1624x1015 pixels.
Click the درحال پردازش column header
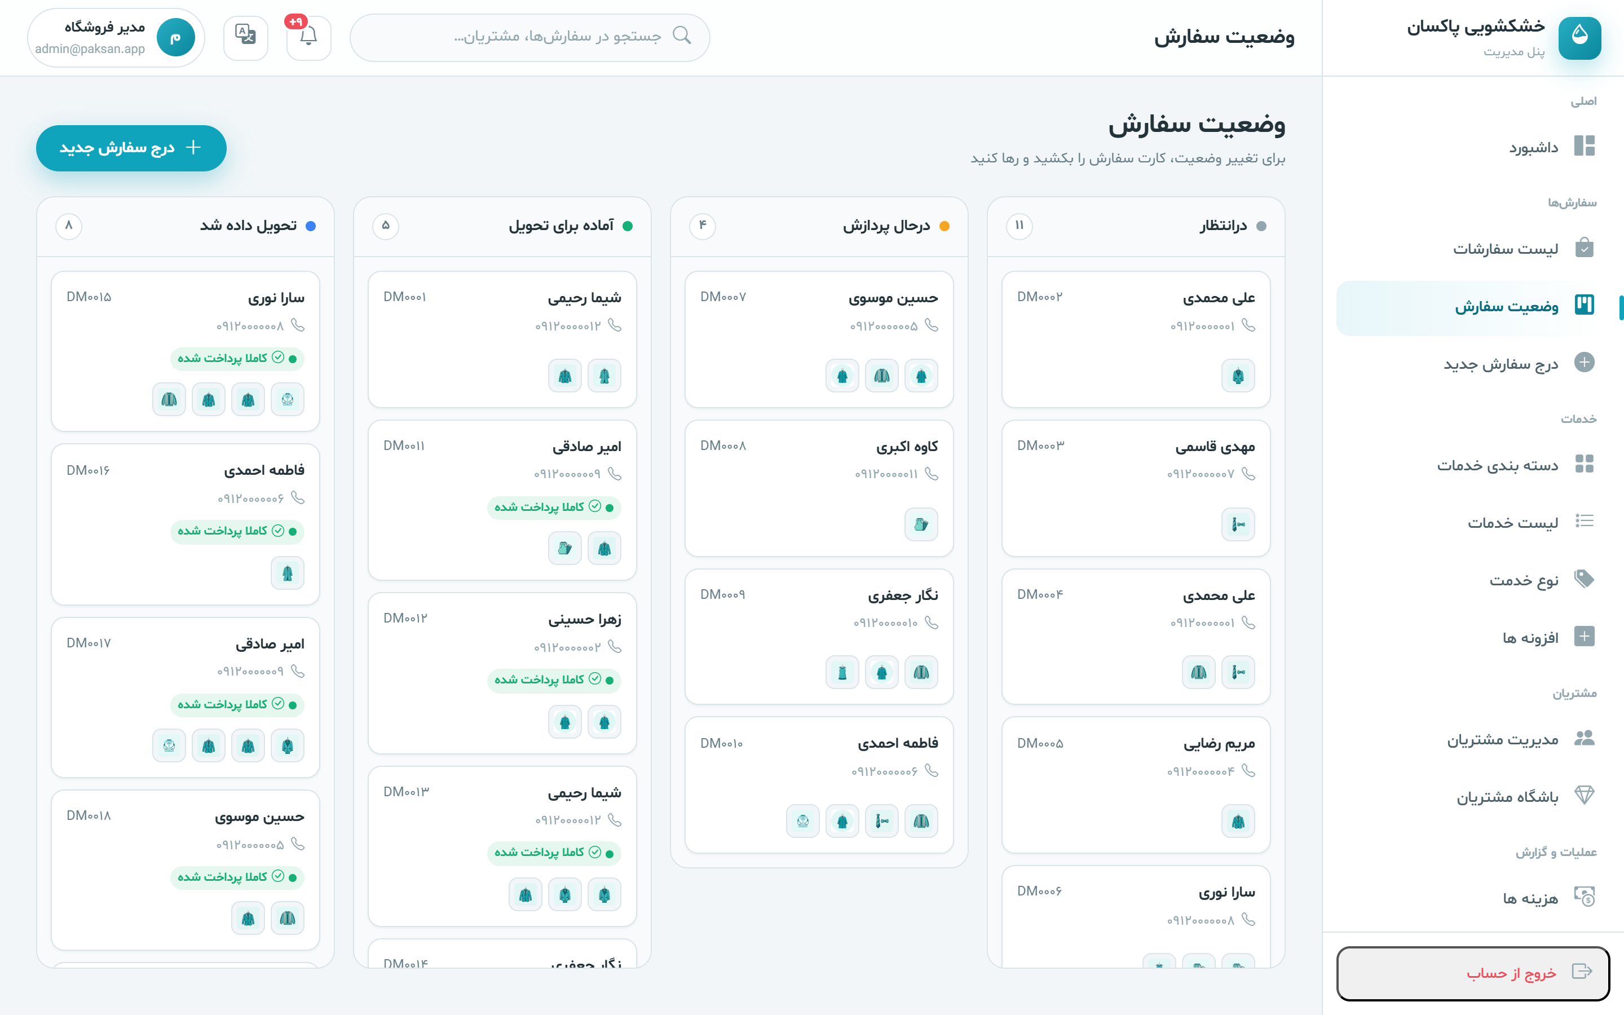pyautogui.click(x=819, y=226)
